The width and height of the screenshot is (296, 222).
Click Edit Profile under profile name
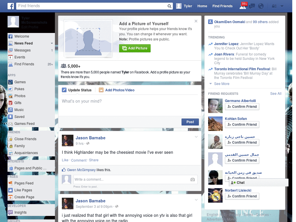pos(30,27)
